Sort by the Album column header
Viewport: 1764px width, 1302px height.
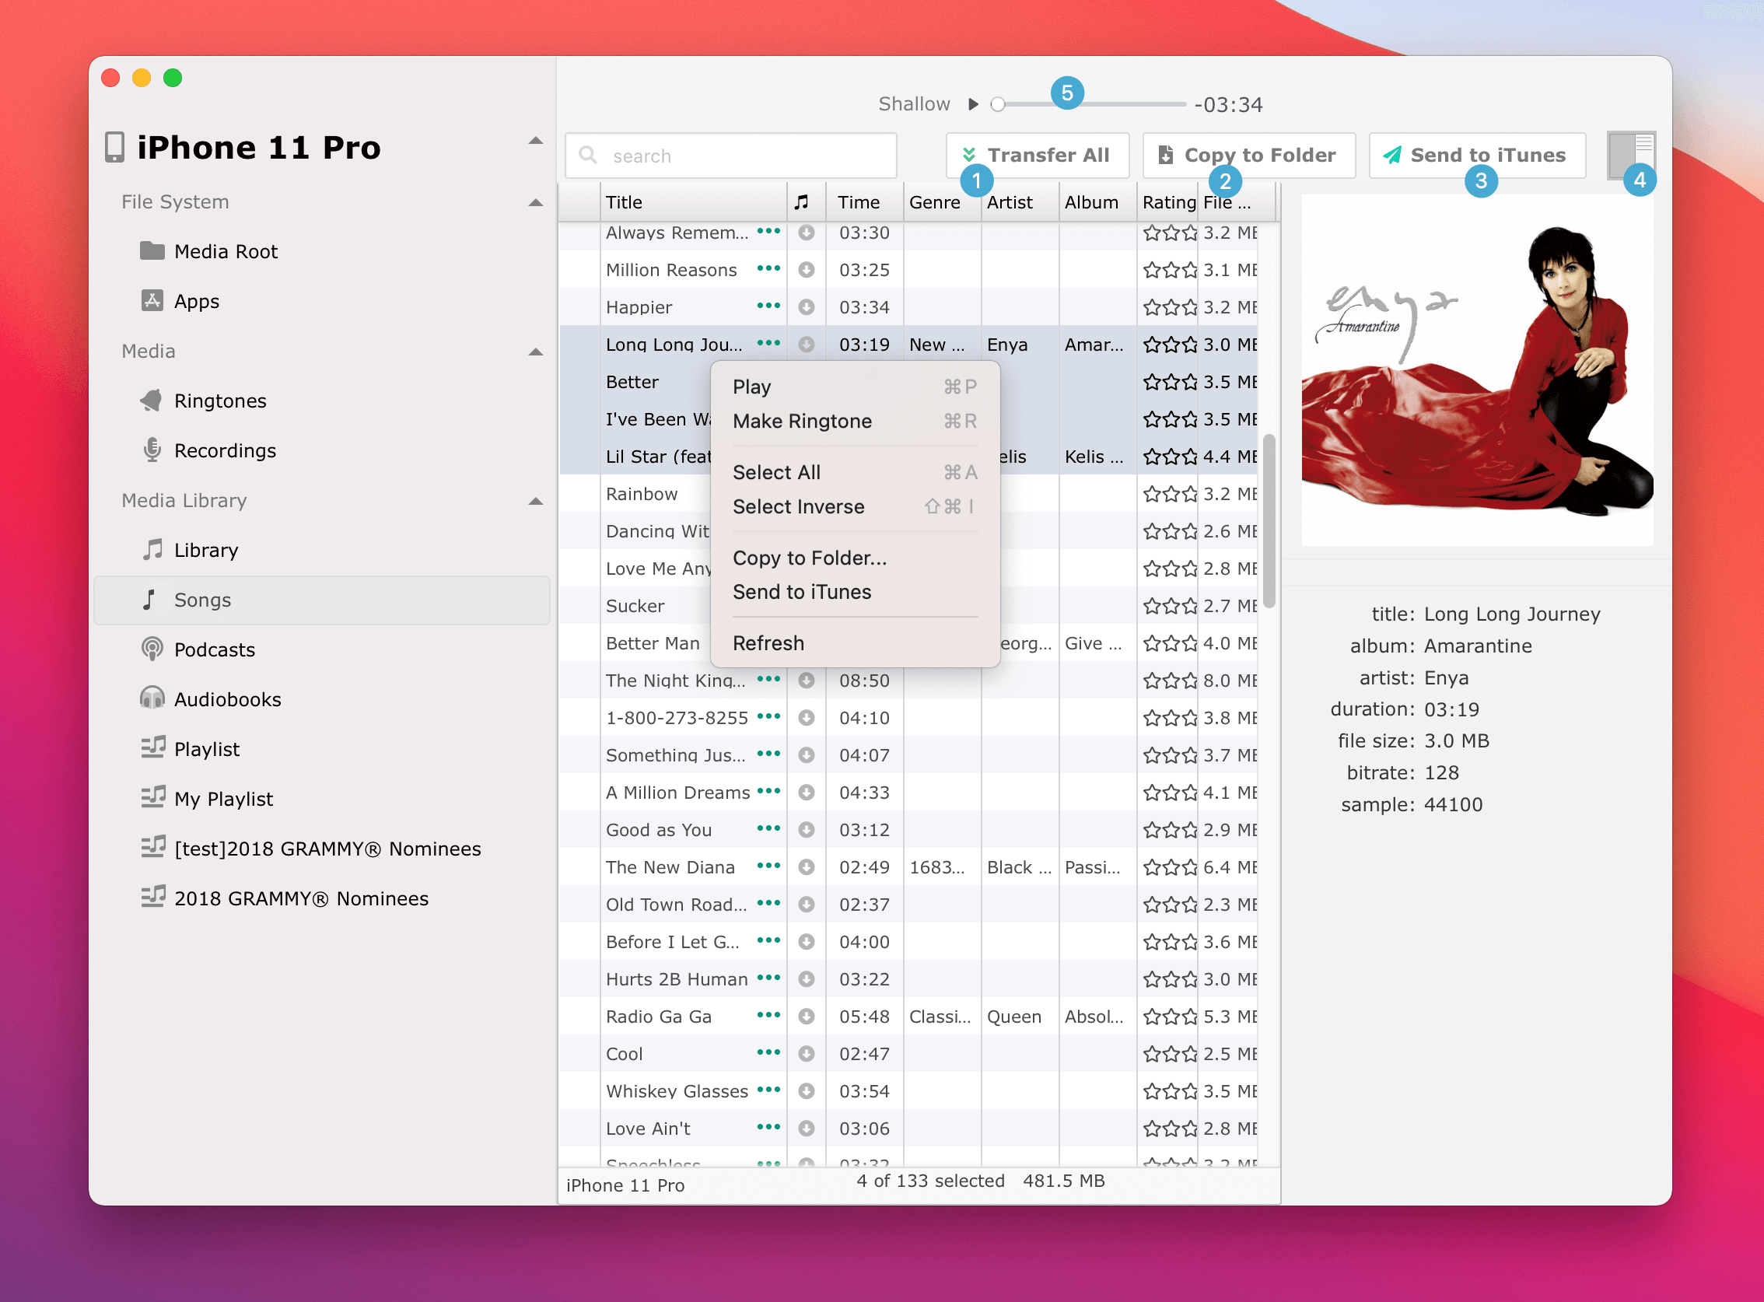point(1098,202)
